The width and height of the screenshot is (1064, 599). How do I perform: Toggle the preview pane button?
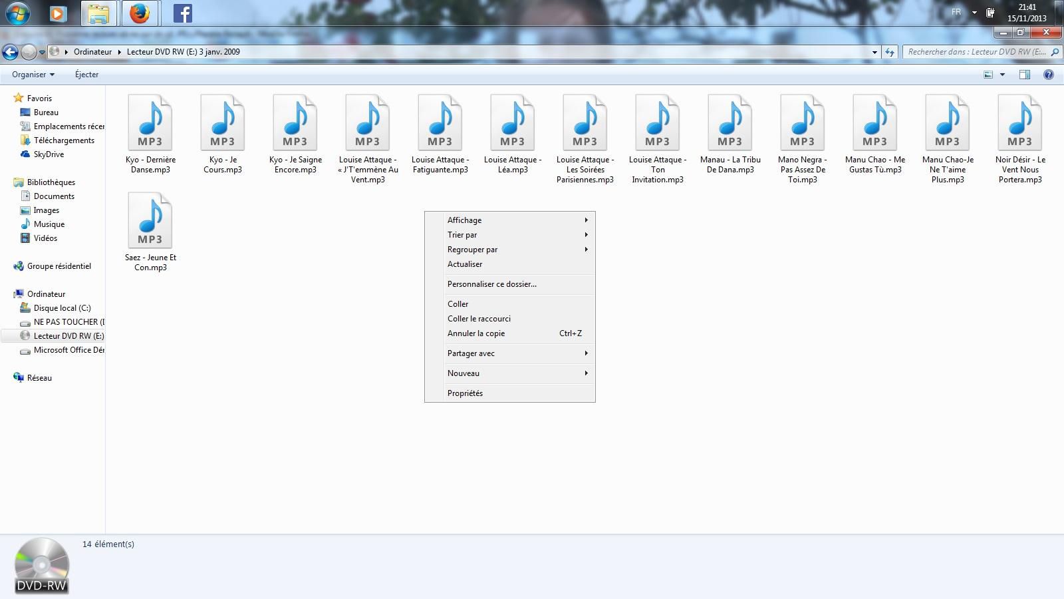(x=1025, y=75)
